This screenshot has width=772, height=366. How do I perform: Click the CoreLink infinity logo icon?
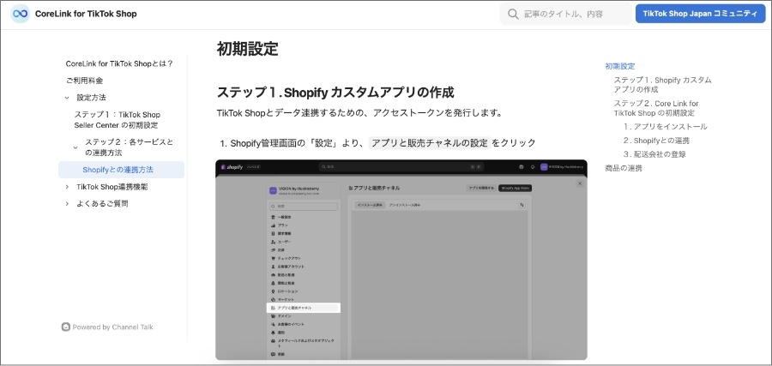click(x=21, y=14)
